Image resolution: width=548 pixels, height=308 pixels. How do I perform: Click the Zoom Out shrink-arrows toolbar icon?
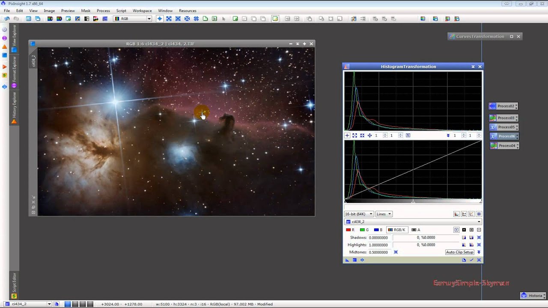pos(178,19)
